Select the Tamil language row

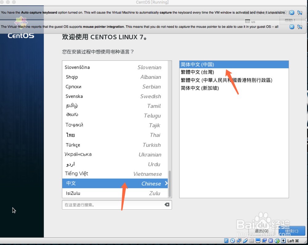(x=115, y=106)
